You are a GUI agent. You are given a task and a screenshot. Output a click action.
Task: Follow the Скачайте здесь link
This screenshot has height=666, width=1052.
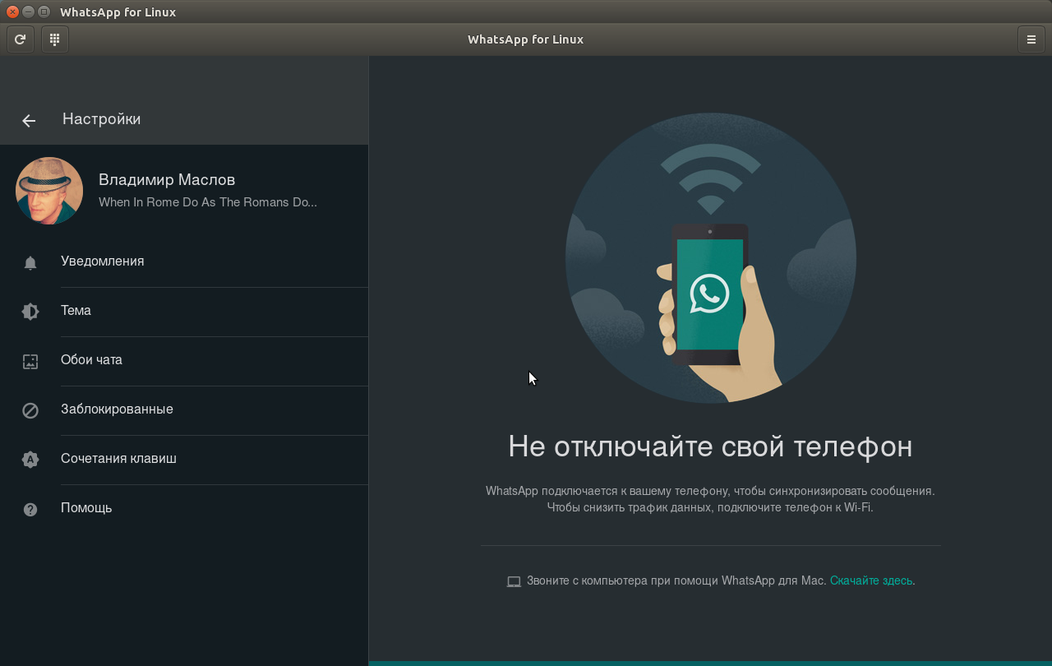(x=871, y=580)
